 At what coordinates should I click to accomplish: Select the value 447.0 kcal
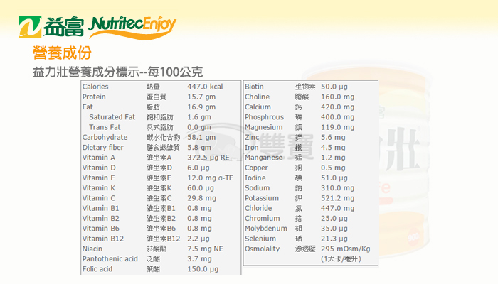click(x=205, y=87)
